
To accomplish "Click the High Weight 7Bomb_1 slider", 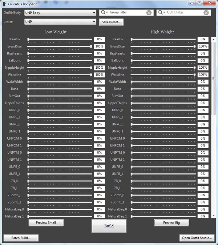I will pyautogui.click(x=163, y=202).
